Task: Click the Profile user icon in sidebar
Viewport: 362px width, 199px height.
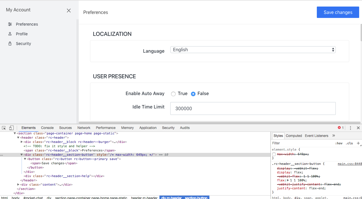Action: pos(10,34)
